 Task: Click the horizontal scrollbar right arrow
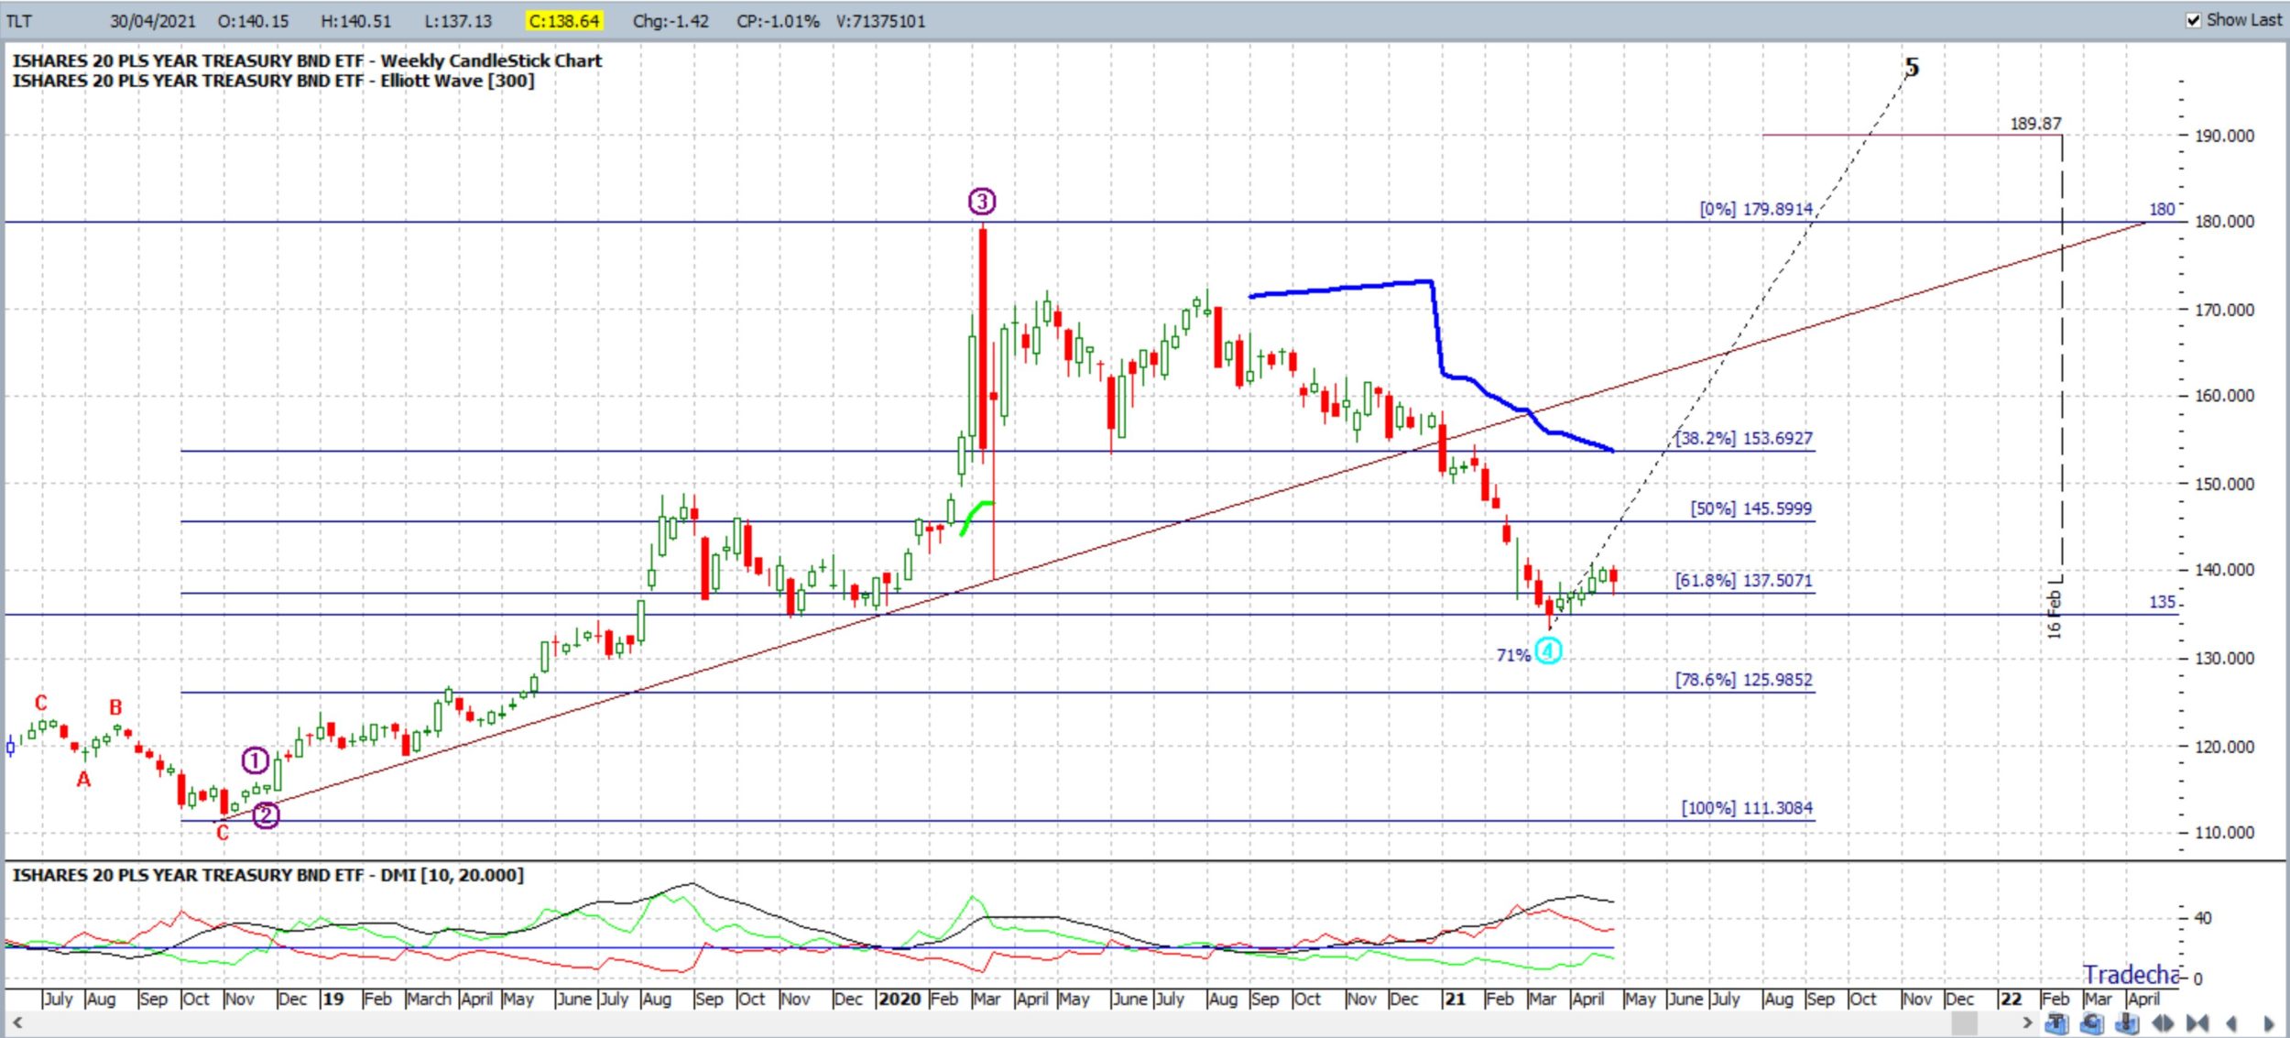pyautogui.click(x=2027, y=1022)
